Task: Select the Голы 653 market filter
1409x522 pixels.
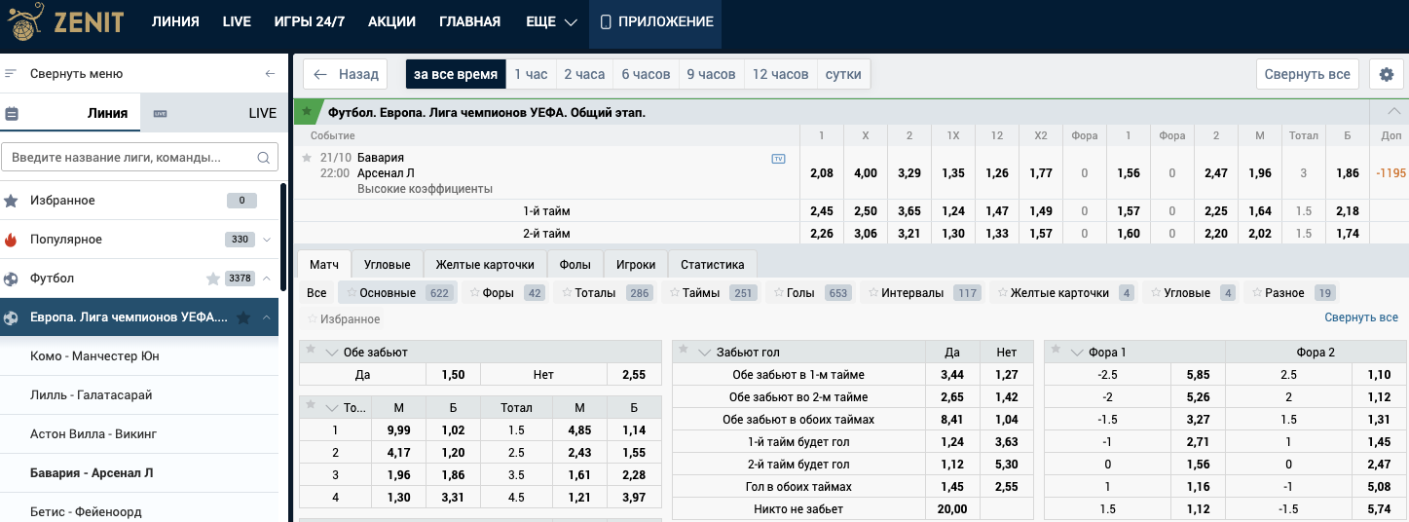Action: (x=811, y=292)
